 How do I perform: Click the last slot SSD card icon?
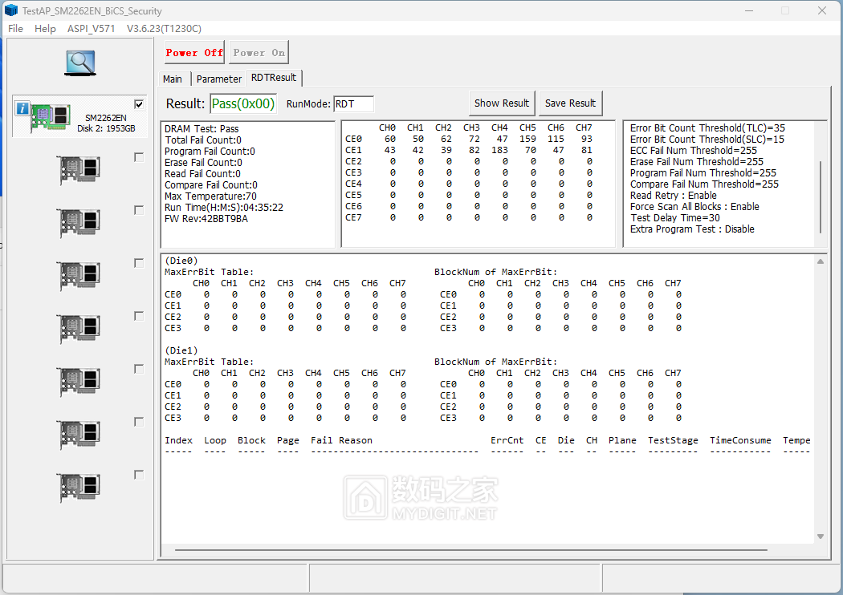pyautogui.click(x=79, y=488)
